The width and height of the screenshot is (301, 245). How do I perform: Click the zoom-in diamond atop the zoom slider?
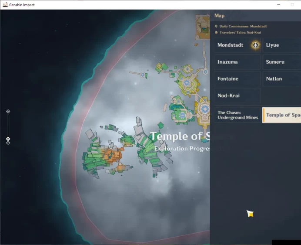(x=8, y=112)
